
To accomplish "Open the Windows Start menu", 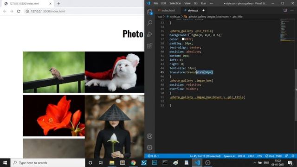I will pos(5,163).
